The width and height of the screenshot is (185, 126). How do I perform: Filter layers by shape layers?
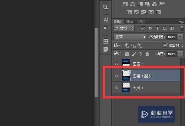pyautogui.click(x=165, y=28)
